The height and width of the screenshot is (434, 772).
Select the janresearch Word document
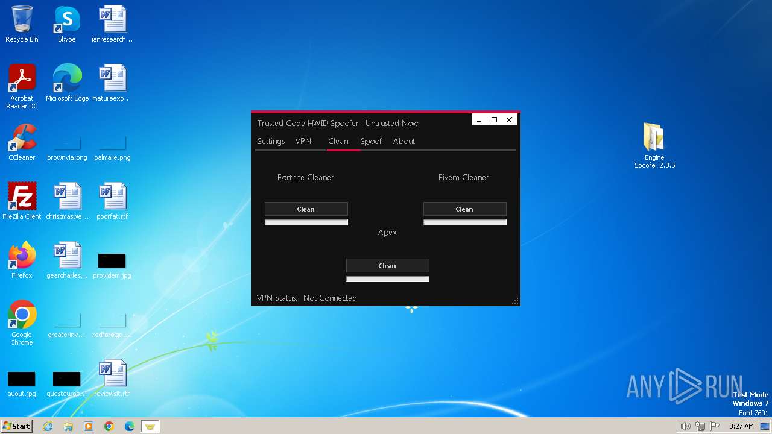coord(112,25)
